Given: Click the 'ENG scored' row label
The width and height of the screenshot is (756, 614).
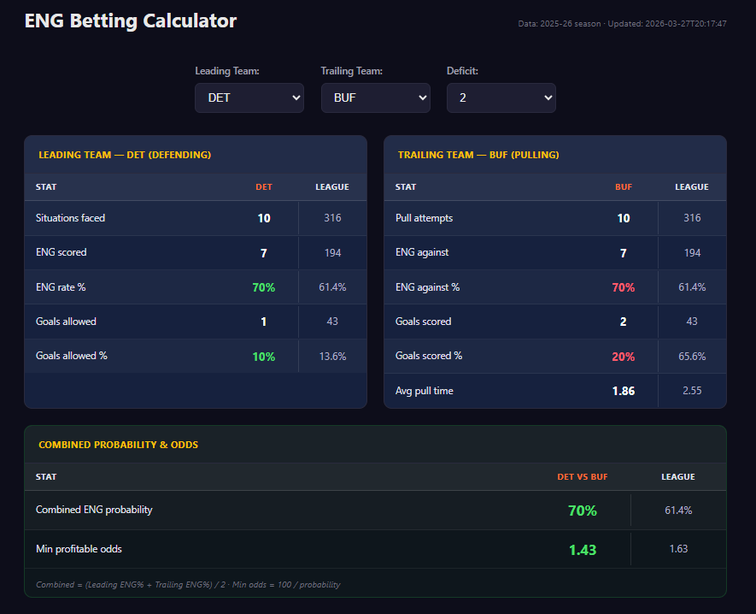Looking at the screenshot, I should (x=62, y=252).
